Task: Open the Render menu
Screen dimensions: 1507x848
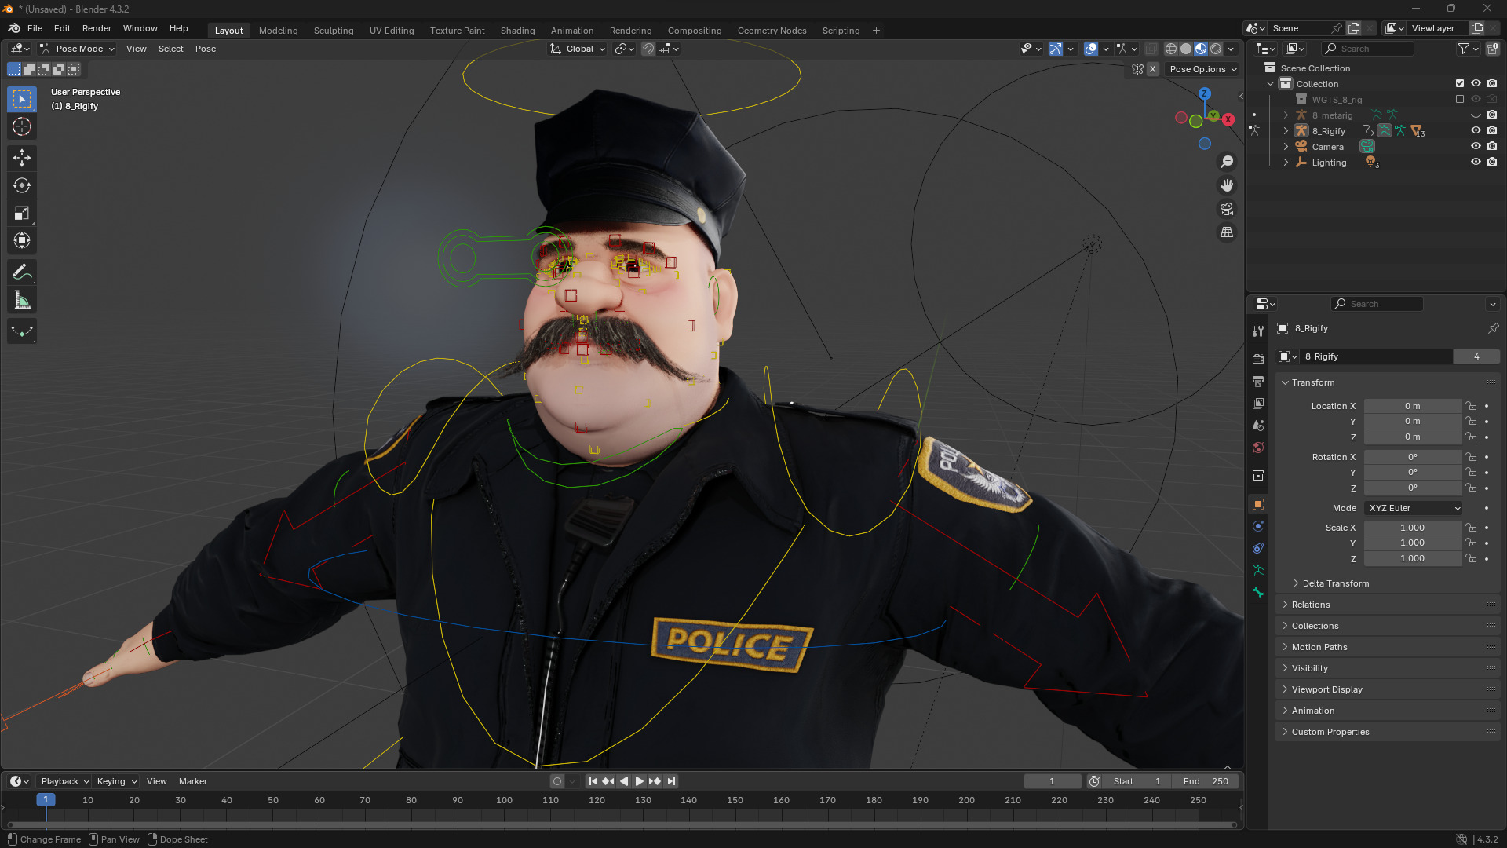Action: (x=97, y=28)
